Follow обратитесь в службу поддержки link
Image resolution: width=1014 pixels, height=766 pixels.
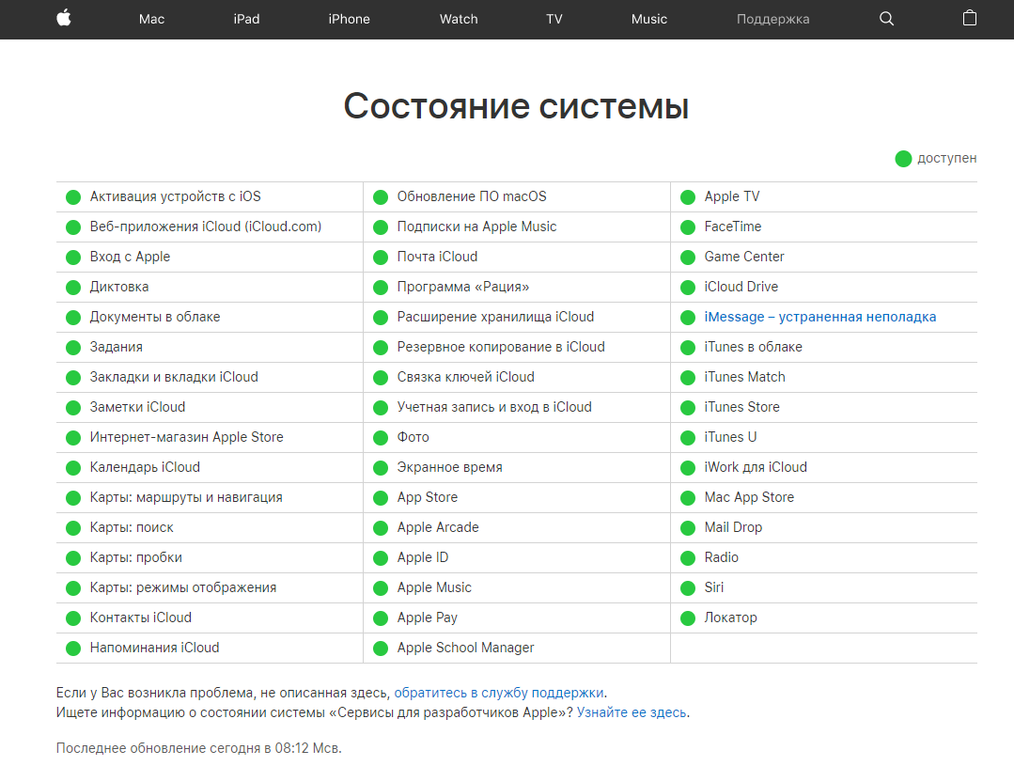pos(499,693)
